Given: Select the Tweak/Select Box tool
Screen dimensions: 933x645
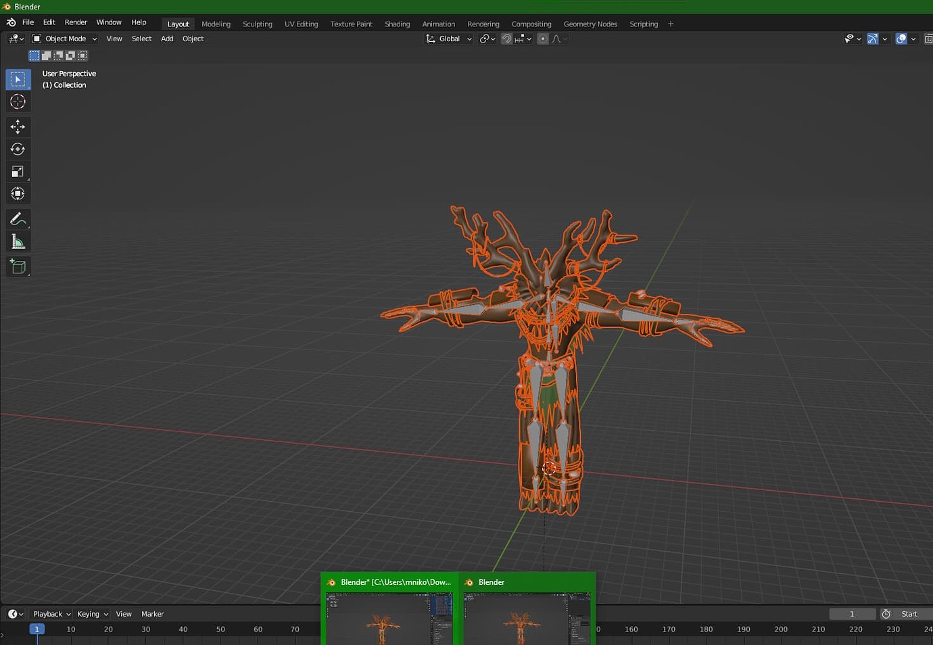Looking at the screenshot, I should pos(18,79).
